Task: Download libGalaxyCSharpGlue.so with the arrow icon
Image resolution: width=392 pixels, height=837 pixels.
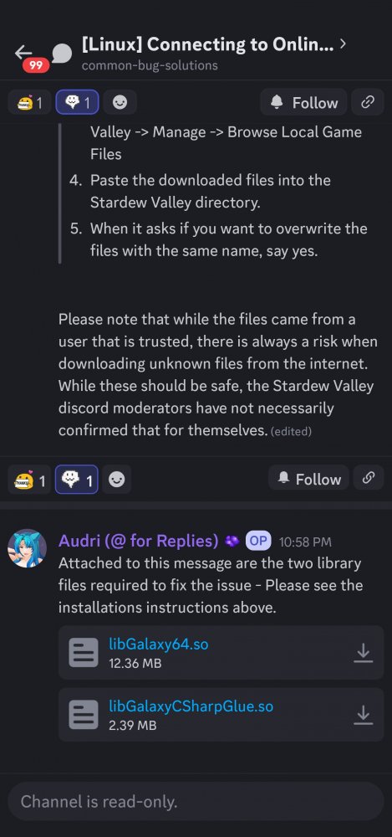Action: click(364, 714)
